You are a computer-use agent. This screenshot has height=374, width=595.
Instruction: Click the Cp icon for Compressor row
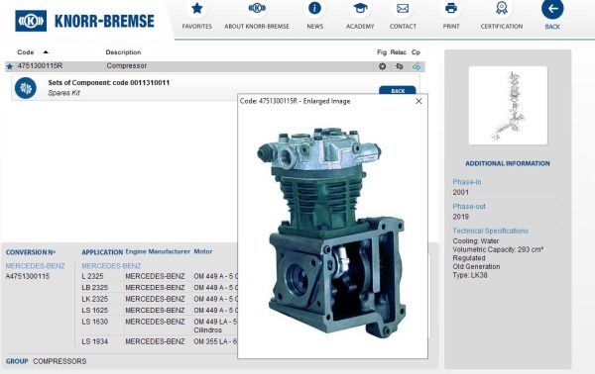click(416, 66)
